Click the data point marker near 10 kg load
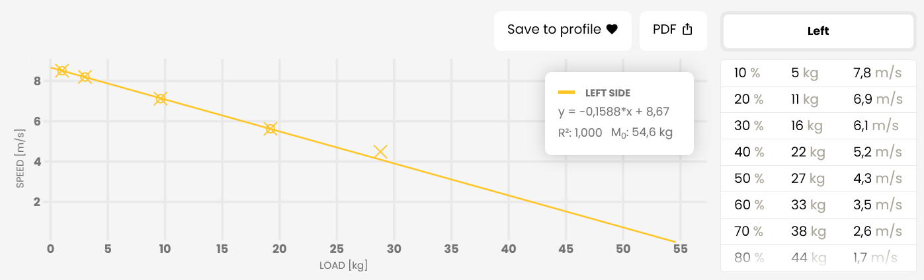Screen dimensions: 924x280 pyautogui.click(x=160, y=98)
